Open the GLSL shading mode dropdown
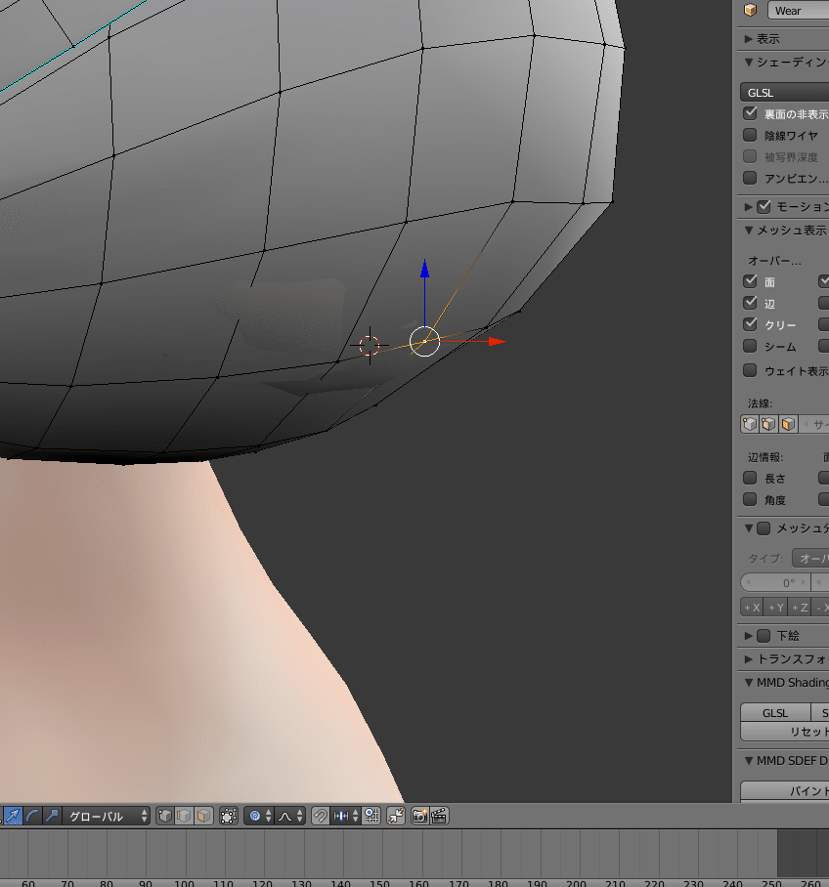 (x=785, y=92)
